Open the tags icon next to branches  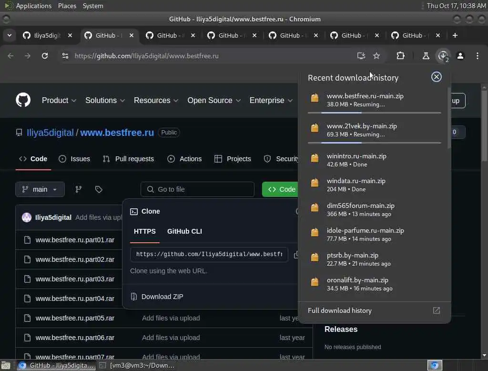(x=99, y=189)
